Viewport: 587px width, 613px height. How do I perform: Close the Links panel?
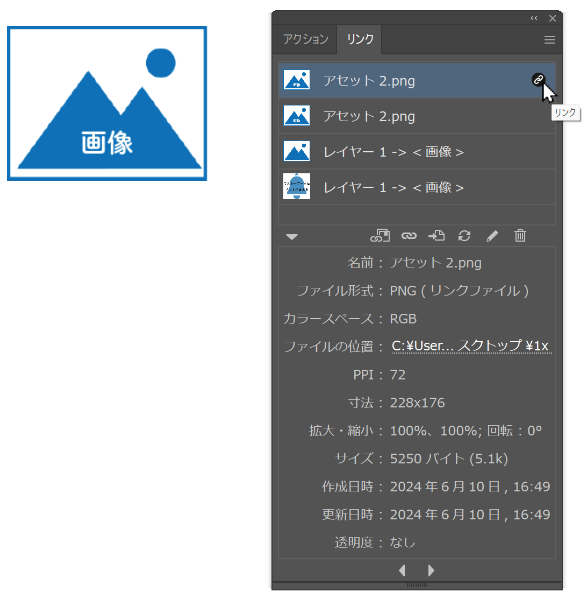pyautogui.click(x=553, y=18)
